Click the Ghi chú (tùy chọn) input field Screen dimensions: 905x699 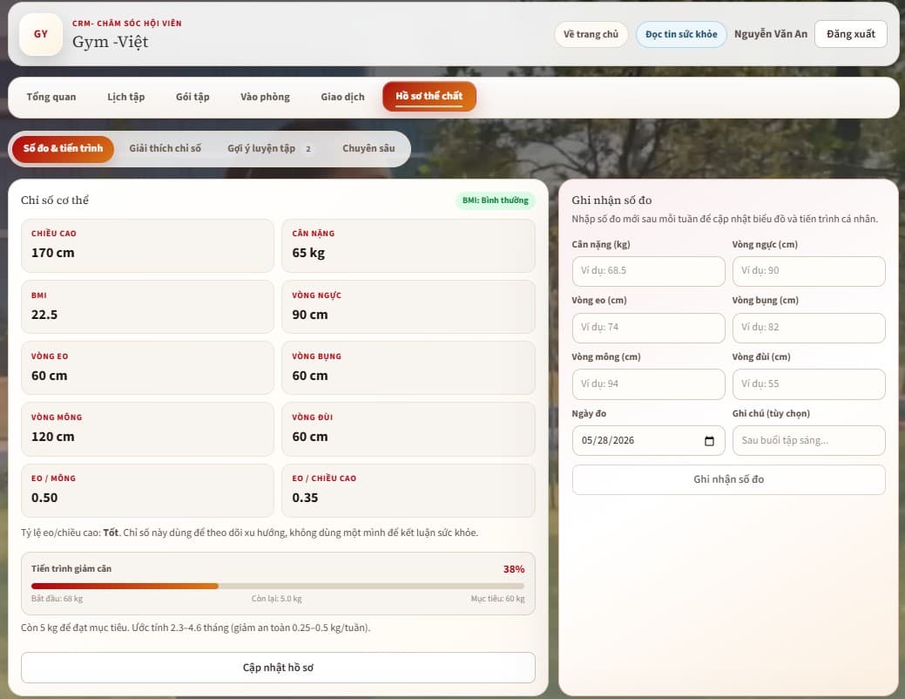pyautogui.click(x=808, y=441)
